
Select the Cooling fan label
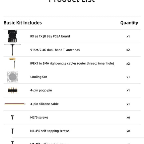39,77
